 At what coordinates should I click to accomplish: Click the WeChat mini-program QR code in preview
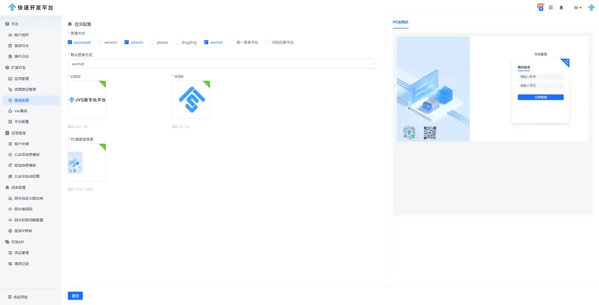(409, 132)
